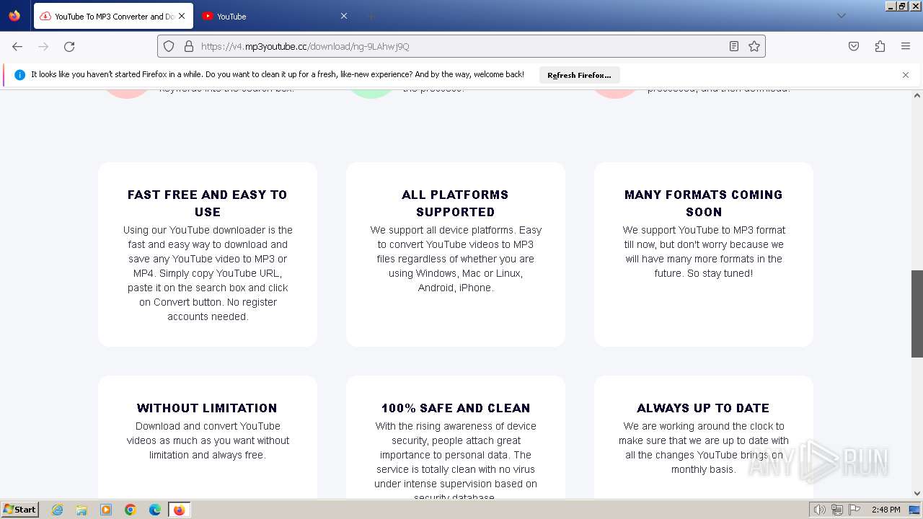The height and width of the screenshot is (519, 923).
Task: Focus the address bar URL field
Action: tap(461, 46)
